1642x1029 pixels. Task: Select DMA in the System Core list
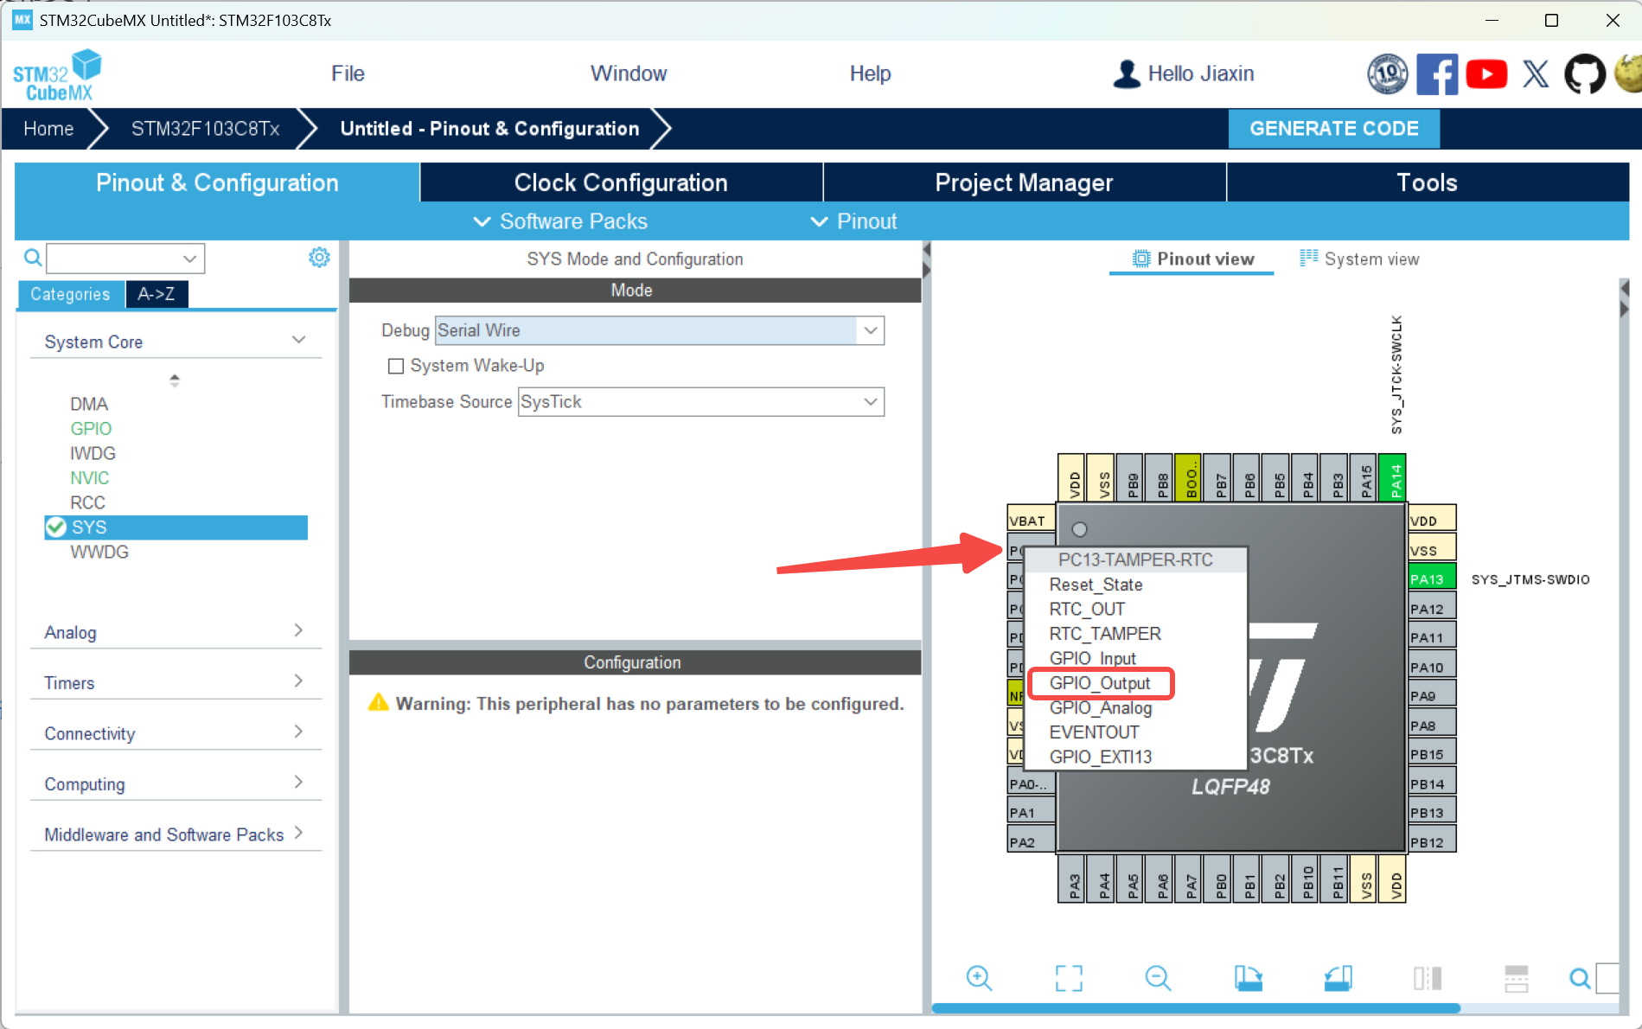point(89,404)
